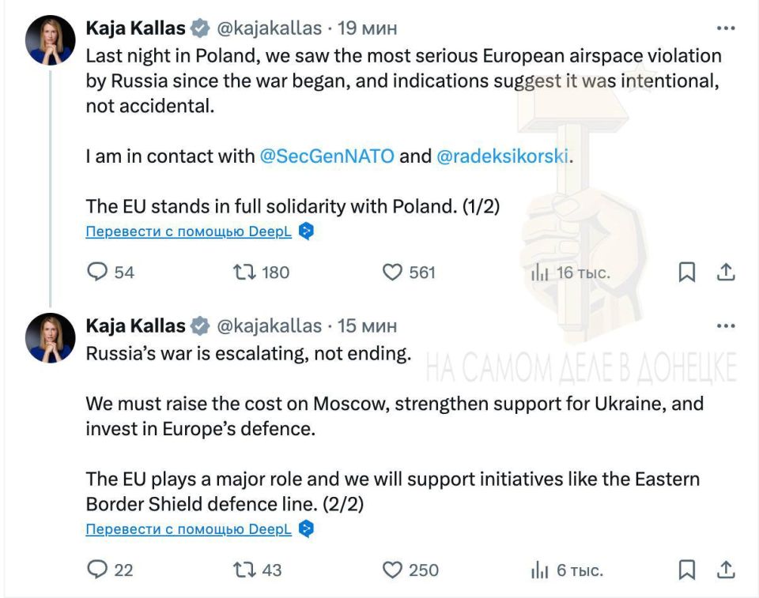Viewport: 759px width, 598px height.
Task: Reply to the second tweet with 22 replies
Action: pyautogui.click(x=97, y=570)
